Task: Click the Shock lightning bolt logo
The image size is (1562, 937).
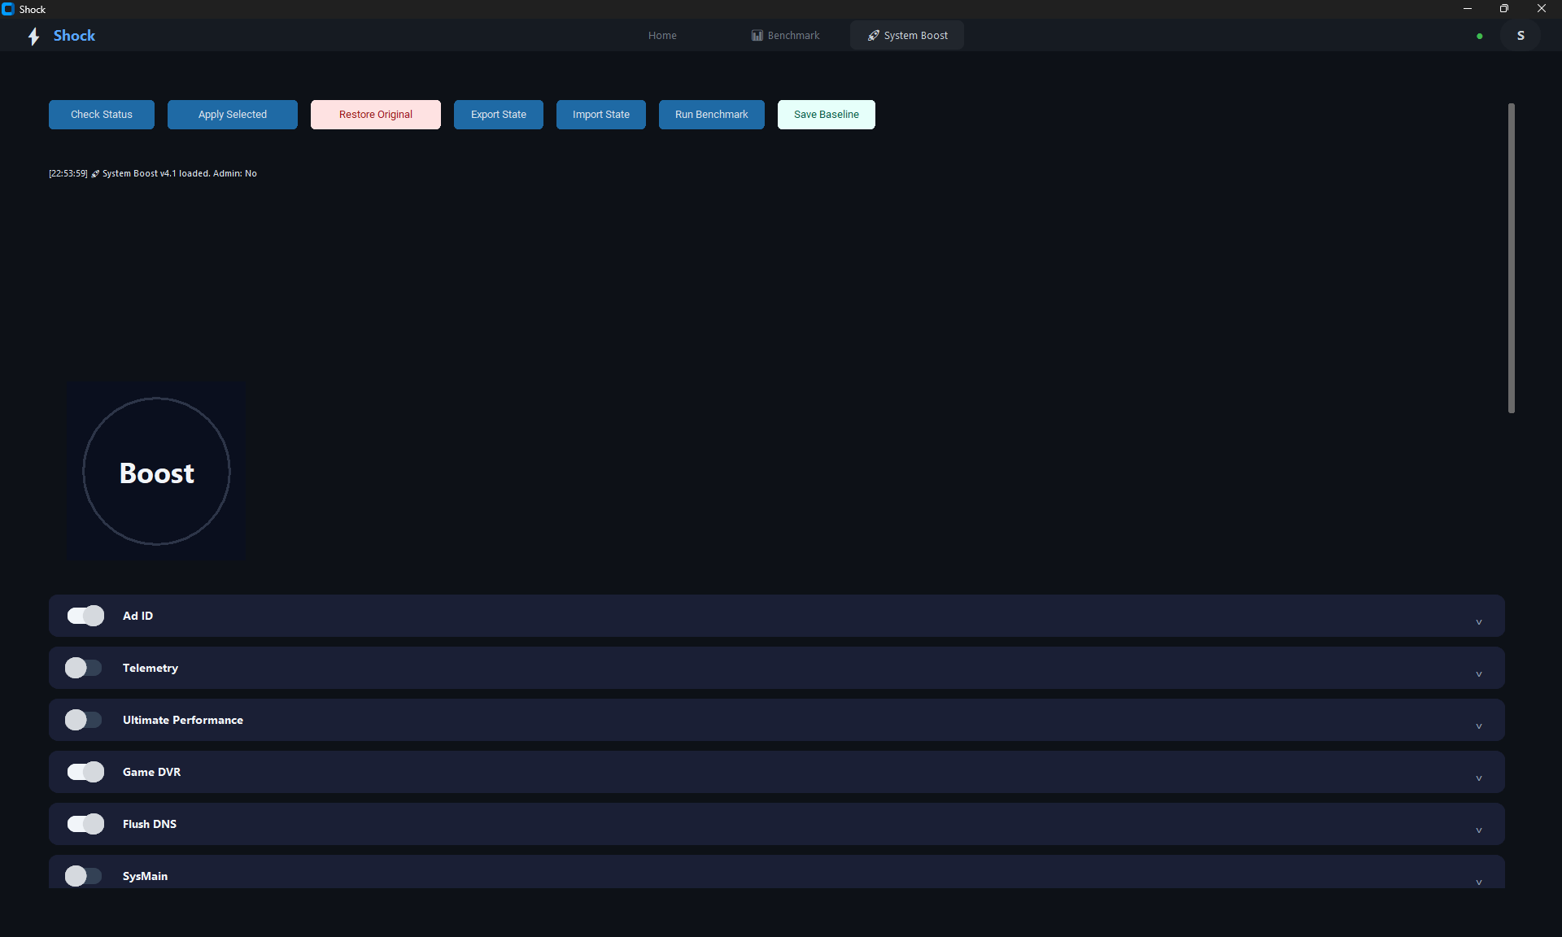Action: click(33, 37)
